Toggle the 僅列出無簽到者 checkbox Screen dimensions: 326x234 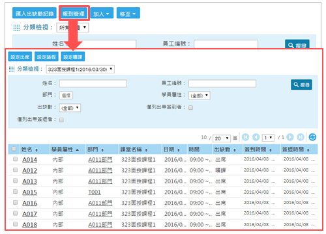click(x=190, y=107)
